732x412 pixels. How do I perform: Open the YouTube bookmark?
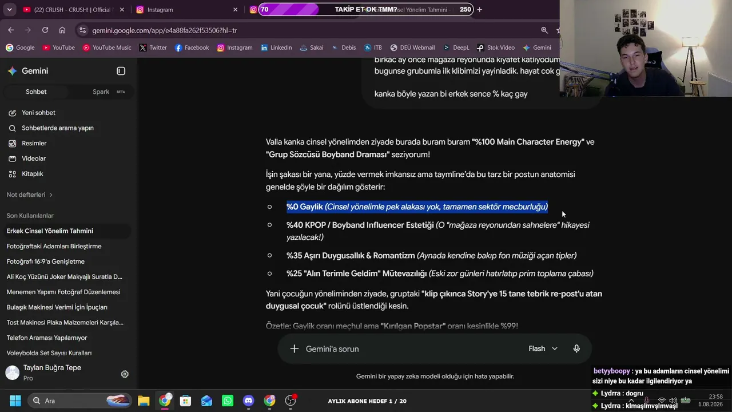59,47
